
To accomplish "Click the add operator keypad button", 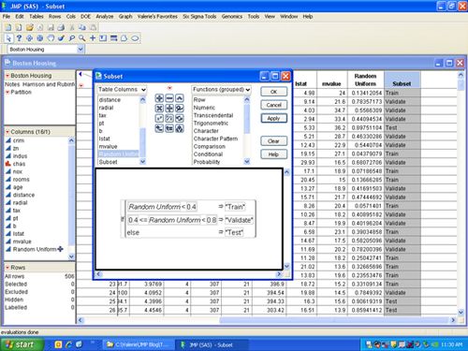I will (x=159, y=98).
